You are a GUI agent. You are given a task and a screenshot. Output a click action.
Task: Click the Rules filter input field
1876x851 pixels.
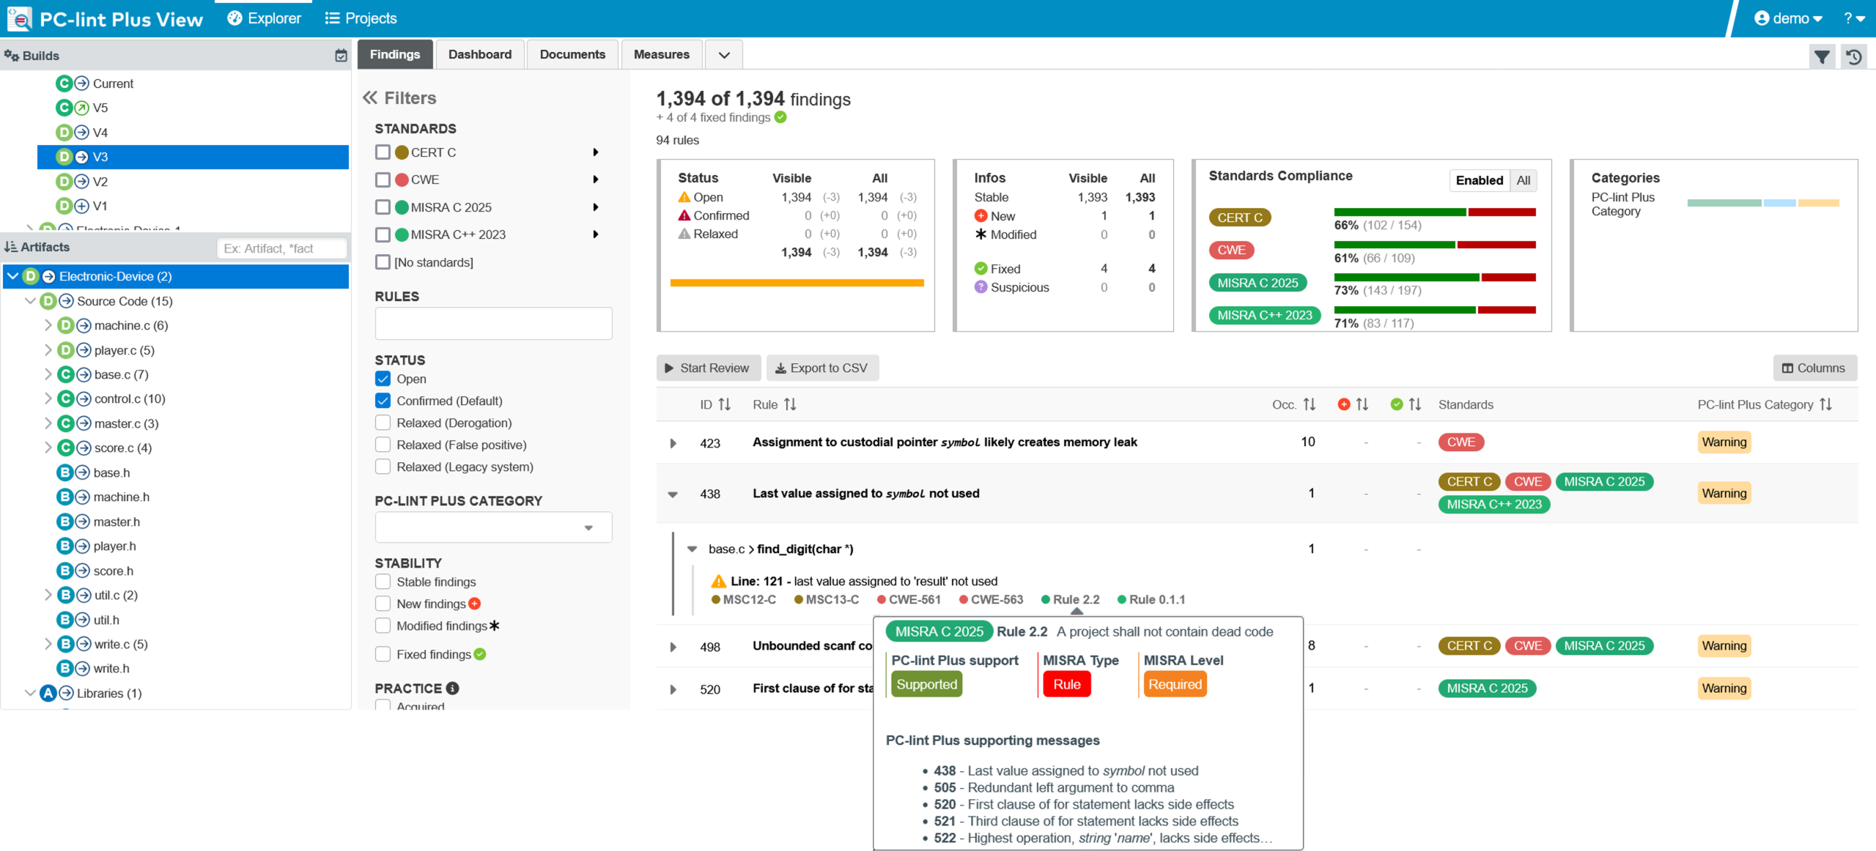(x=493, y=324)
